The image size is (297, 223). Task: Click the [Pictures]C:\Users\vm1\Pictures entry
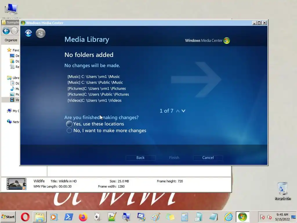[97, 89]
